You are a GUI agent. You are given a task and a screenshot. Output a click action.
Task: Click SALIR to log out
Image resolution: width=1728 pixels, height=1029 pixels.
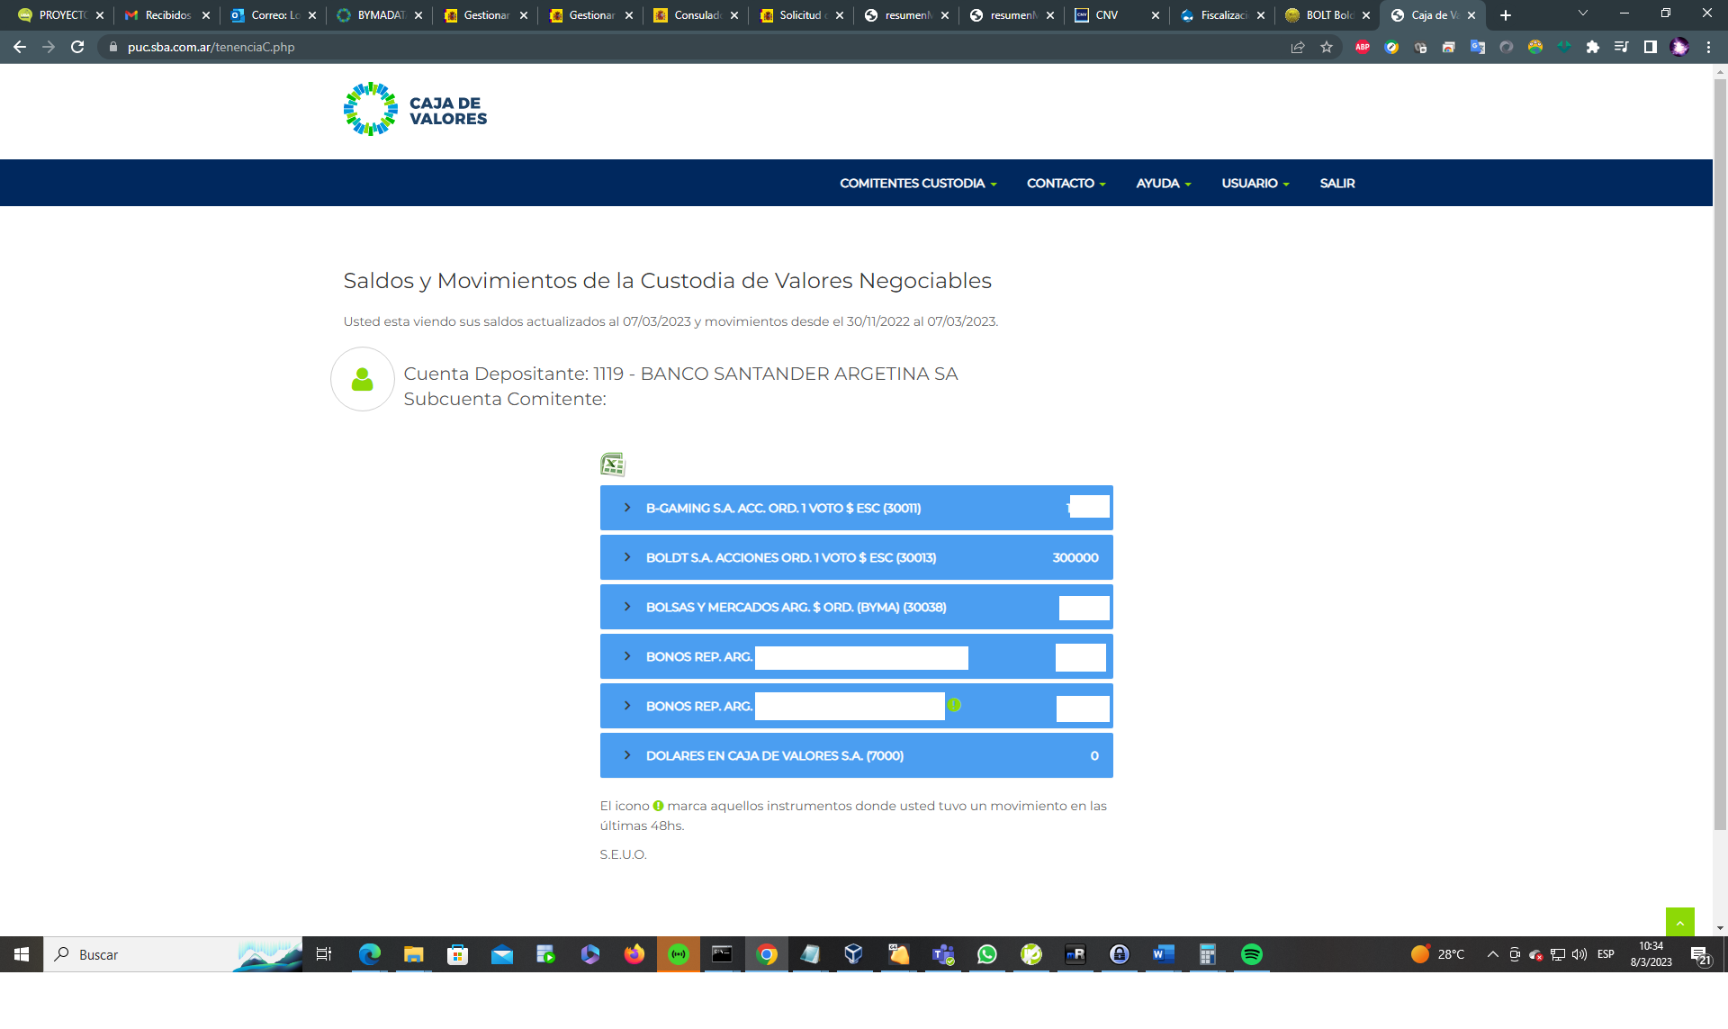pos(1337,183)
